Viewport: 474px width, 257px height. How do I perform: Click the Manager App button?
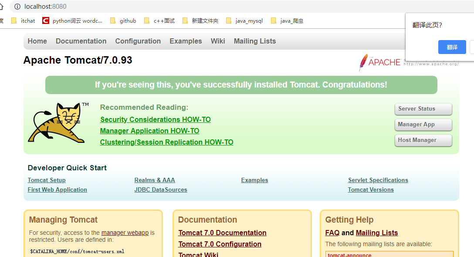coord(423,125)
